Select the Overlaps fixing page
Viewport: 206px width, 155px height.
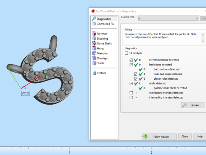pyautogui.click(x=100, y=58)
